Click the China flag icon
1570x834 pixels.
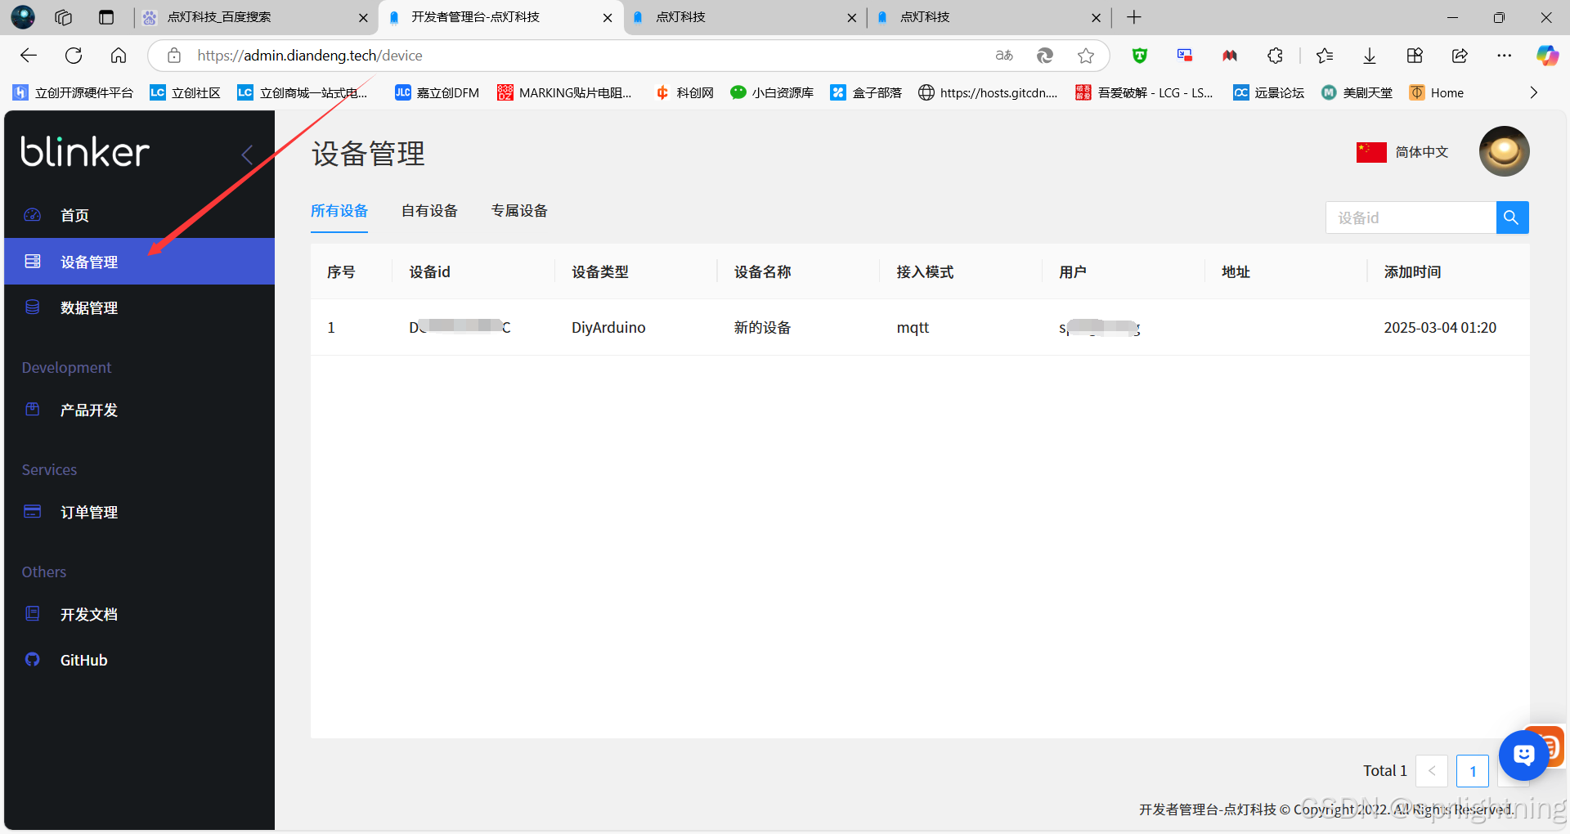point(1371,152)
